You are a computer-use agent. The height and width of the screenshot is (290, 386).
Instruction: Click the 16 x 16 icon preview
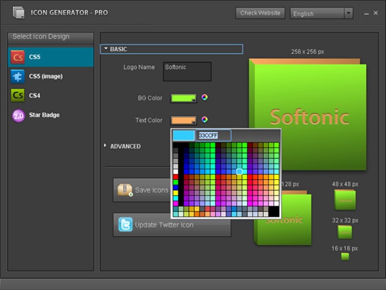[345, 256]
